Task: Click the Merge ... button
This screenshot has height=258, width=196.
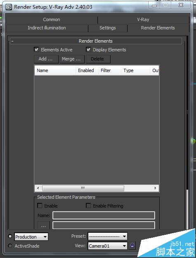Action: [x=72, y=59]
